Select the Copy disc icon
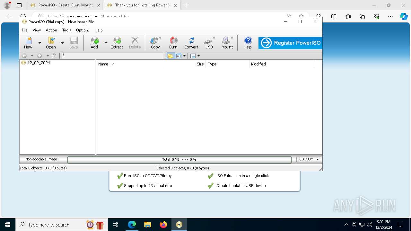The image size is (411, 231). coord(155,43)
